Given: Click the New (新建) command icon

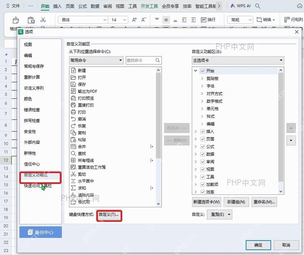Looking at the screenshot, I should tap(73, 70).
